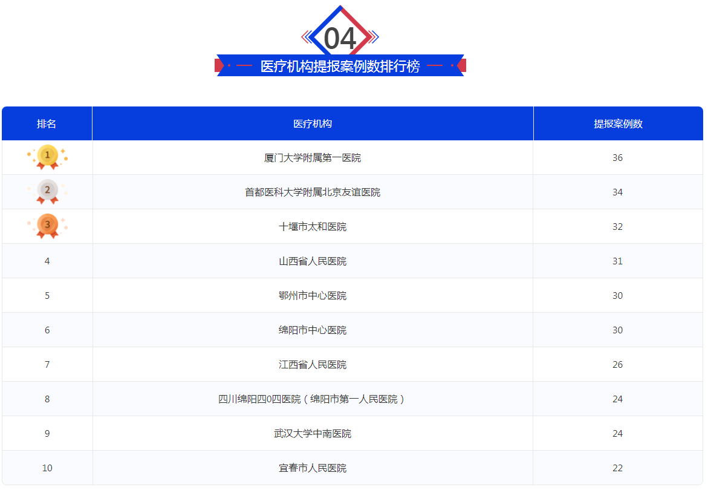Viewport: 708px width, 490px height.
Task: Click 江西省人民医院 in the ranking
Action: (x=313, y=365)
